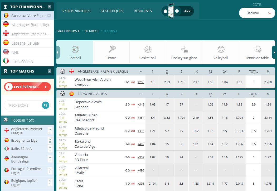
Task: Type in the Recherche search field
Action: point(22,105)
